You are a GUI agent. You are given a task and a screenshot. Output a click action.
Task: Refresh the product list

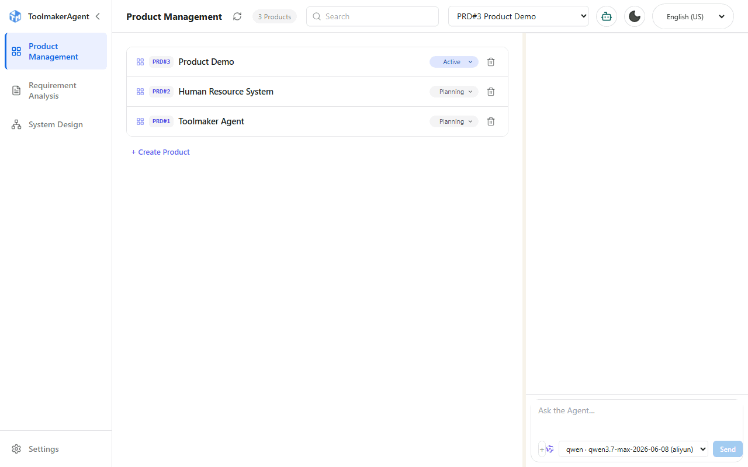237,16
